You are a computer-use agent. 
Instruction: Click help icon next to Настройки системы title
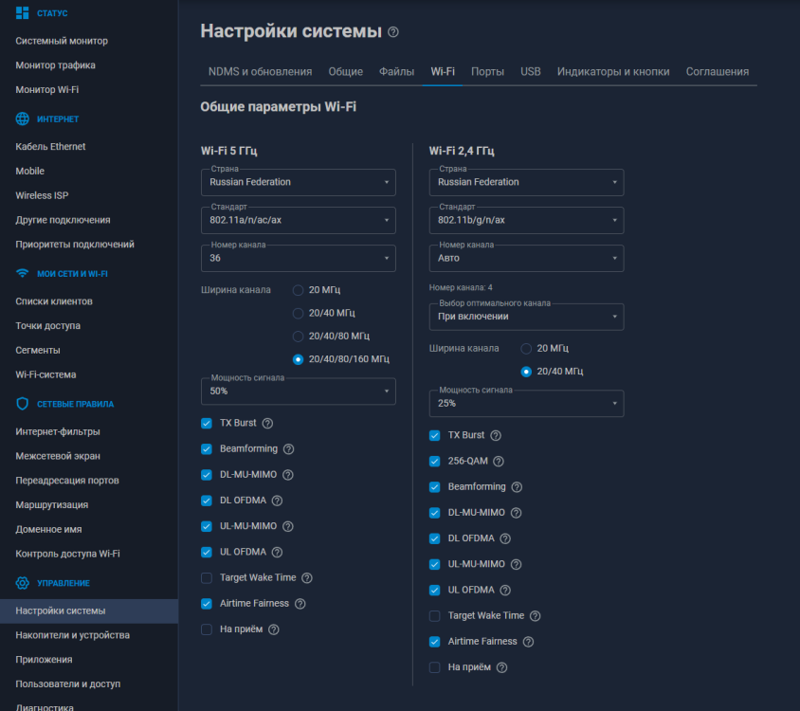tap(393, 32)
